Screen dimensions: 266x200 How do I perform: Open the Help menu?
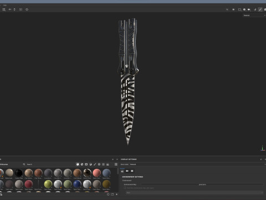point(5,5)
